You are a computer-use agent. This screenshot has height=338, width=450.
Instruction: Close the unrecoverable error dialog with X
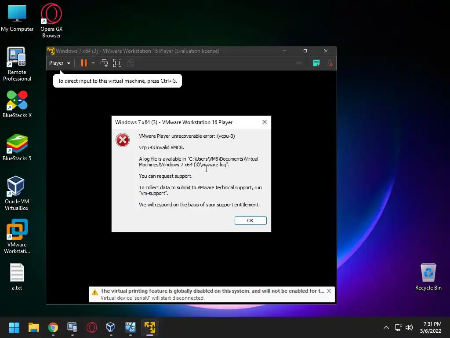[x=264, y=122]
